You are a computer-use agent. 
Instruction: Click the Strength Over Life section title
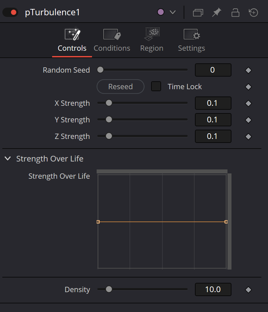click(x=50, y=159)
